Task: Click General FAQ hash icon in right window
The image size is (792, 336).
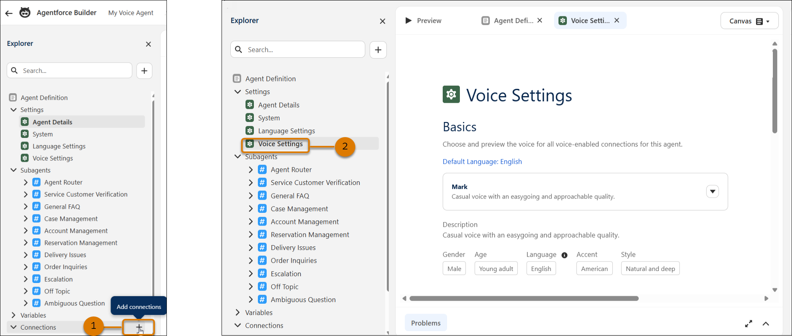Action: point(262,195)
